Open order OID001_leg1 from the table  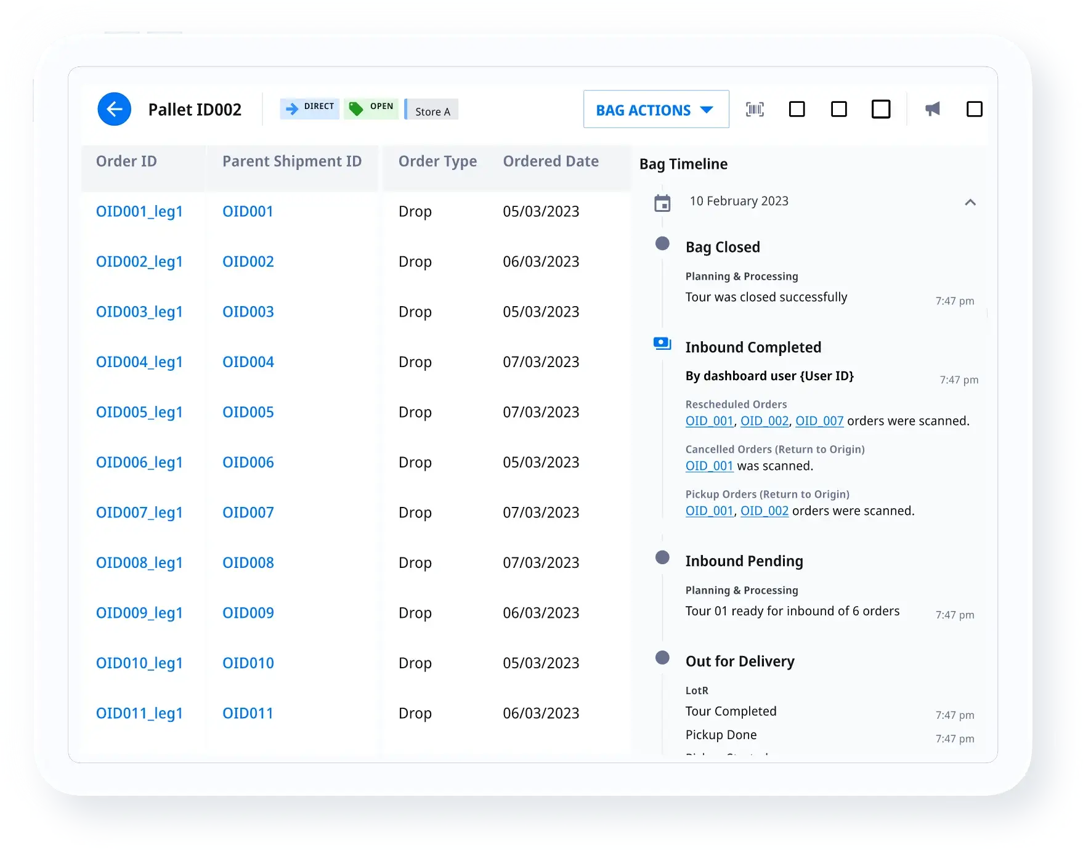(139, 211)
